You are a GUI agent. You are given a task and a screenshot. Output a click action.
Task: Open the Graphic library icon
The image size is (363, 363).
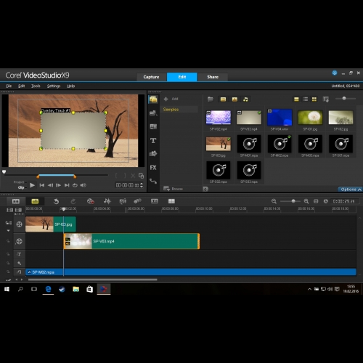point(153,154)
